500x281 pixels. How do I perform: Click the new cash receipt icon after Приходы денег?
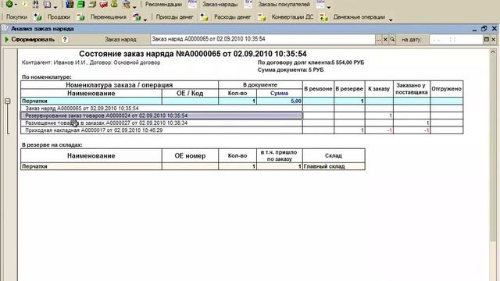click(x=204, y=17)
